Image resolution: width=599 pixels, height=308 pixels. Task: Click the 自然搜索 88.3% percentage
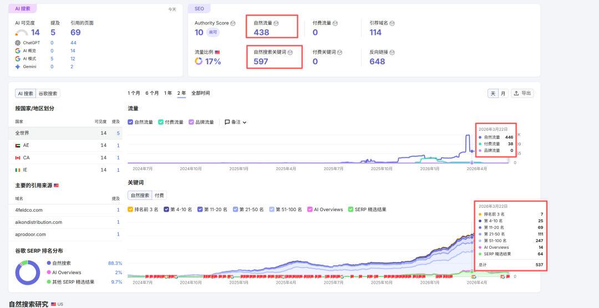pos(115,263)
